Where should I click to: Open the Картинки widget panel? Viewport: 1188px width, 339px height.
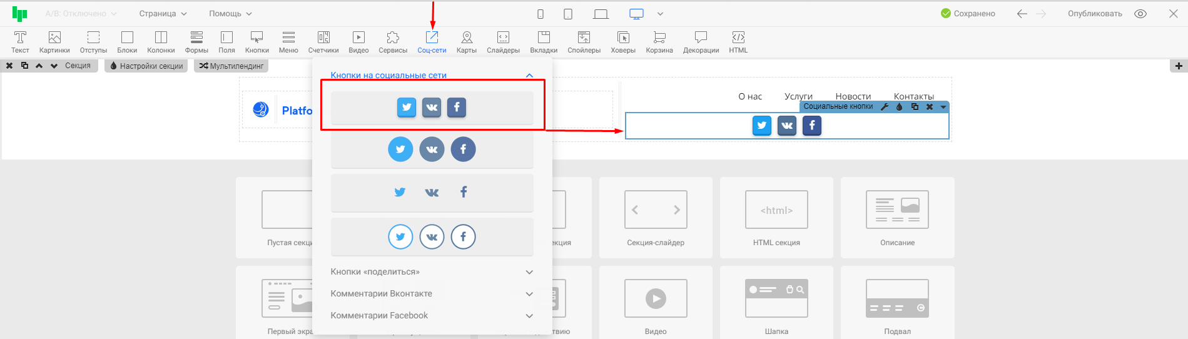click(54, 42)
